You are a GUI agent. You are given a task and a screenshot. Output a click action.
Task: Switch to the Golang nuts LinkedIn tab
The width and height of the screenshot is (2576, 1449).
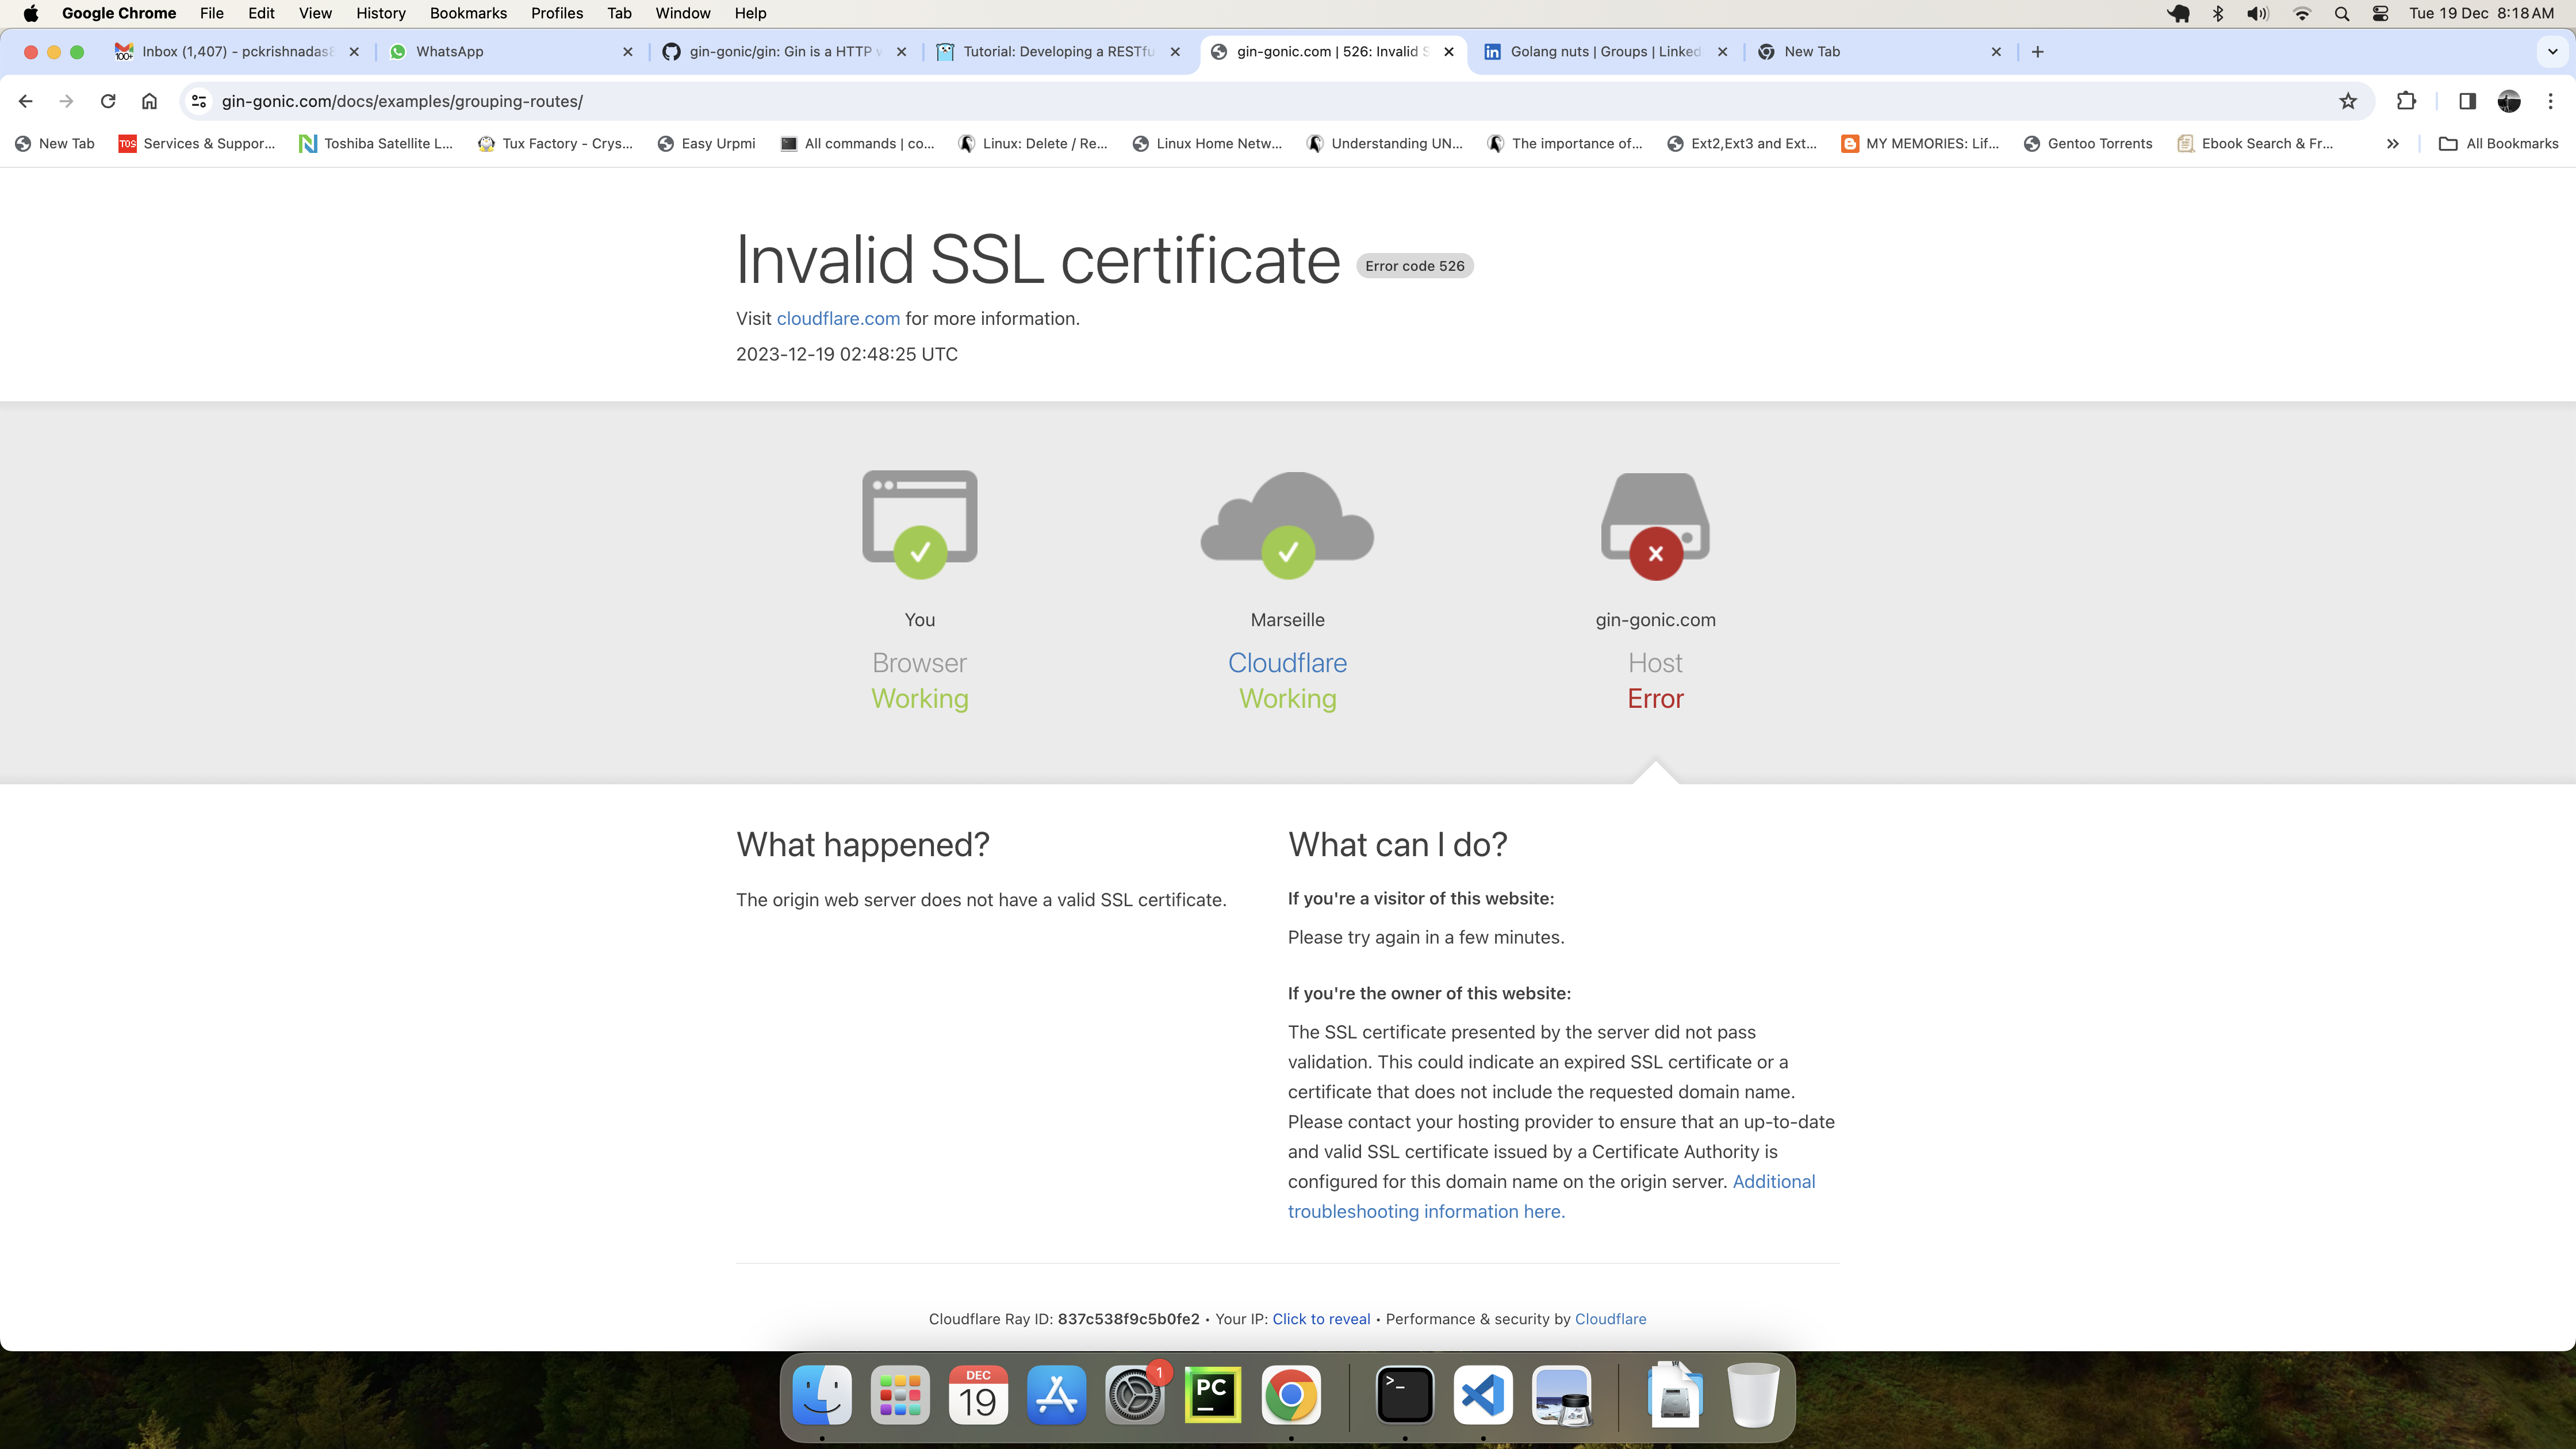click(1605, 52)
